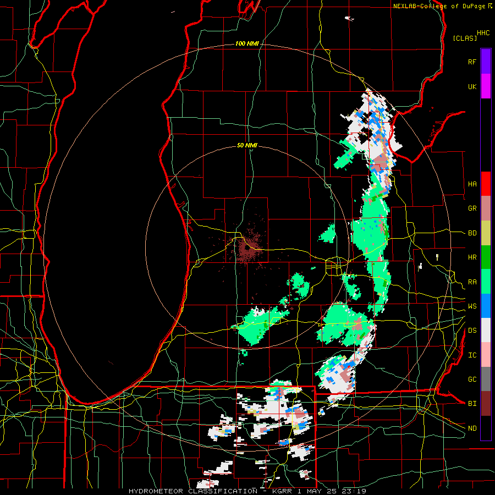Click the UK magenta legend swatch
This screenshot has width=495, height=495.
point(486,86)
